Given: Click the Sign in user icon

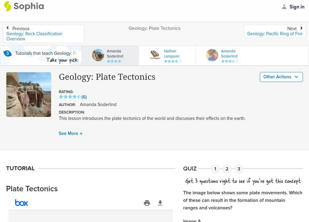Looking at the screenshot, I should (x=284, y=7).
